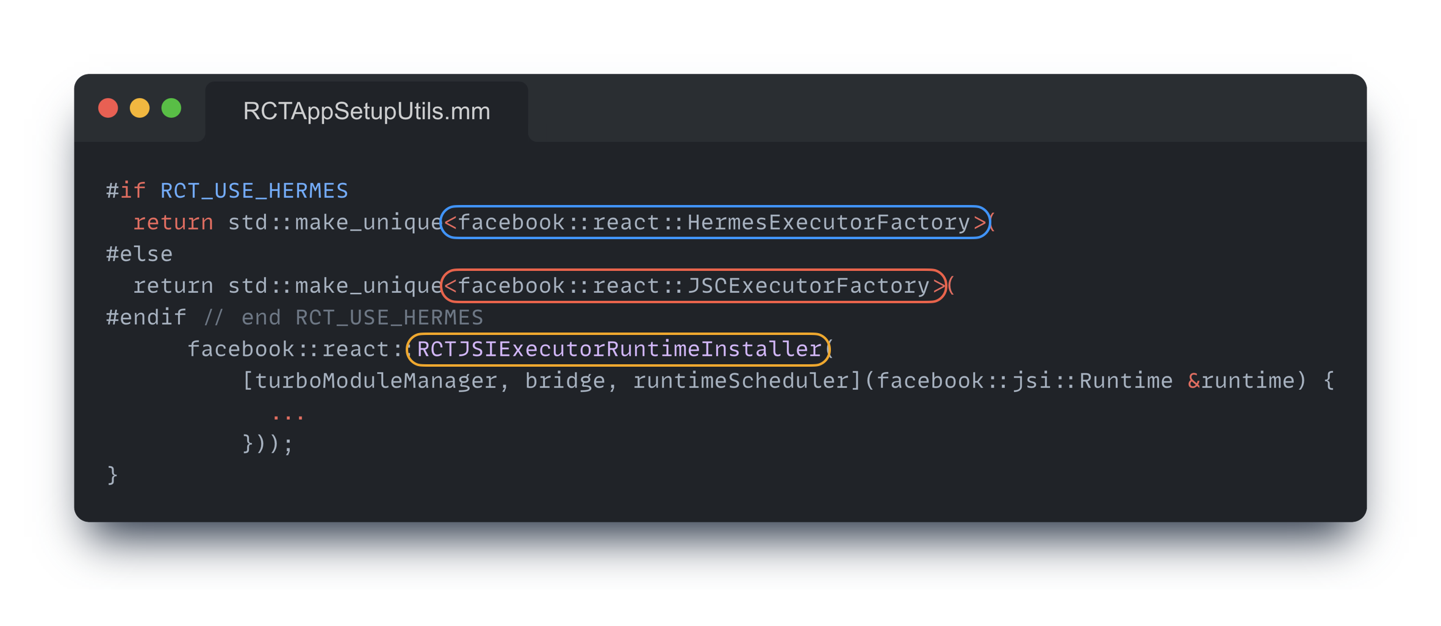
Task: Click the #endif preprocessor directive
Action: pyautogui.click(x=146, y=317)
